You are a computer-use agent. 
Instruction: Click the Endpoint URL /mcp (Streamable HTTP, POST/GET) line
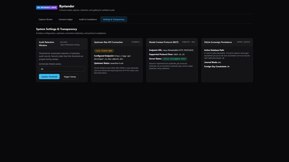pos(171,50)
